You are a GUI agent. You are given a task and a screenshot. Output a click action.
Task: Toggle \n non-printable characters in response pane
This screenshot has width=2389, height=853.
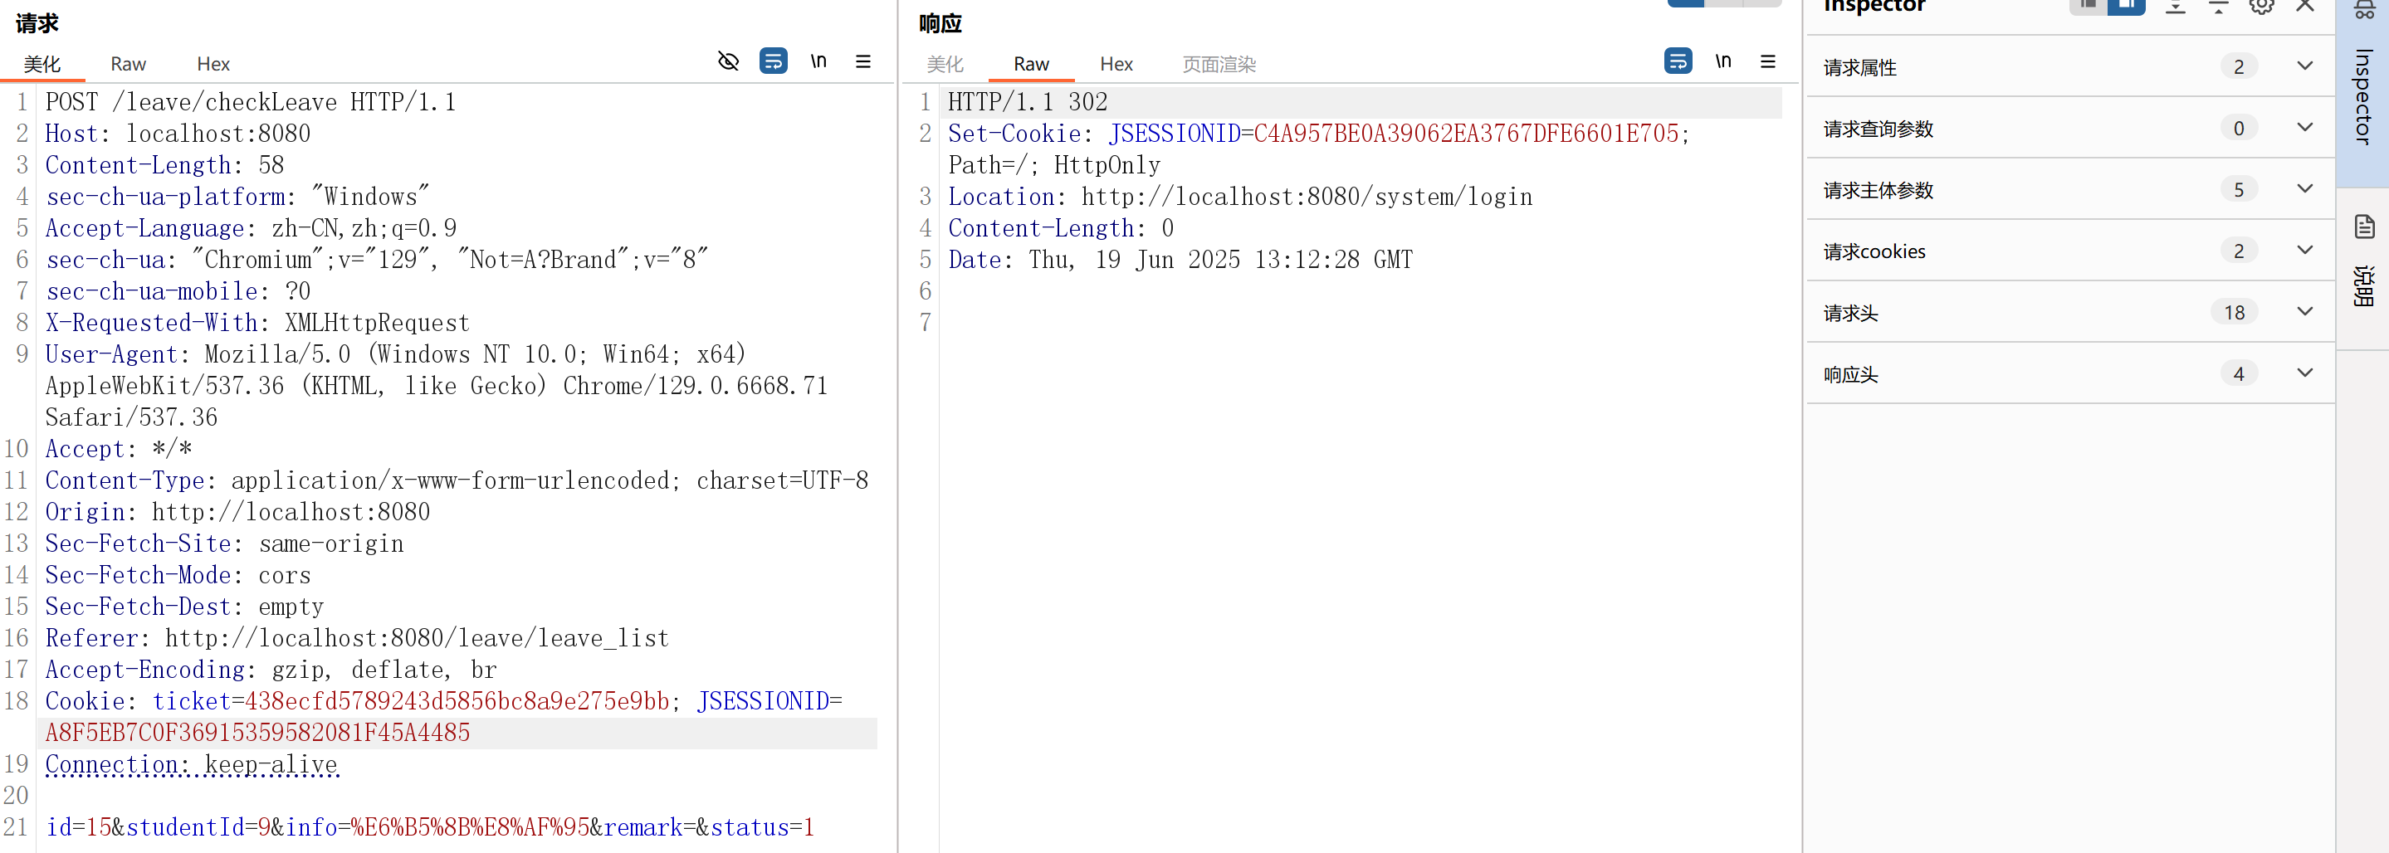point(1722,61)
